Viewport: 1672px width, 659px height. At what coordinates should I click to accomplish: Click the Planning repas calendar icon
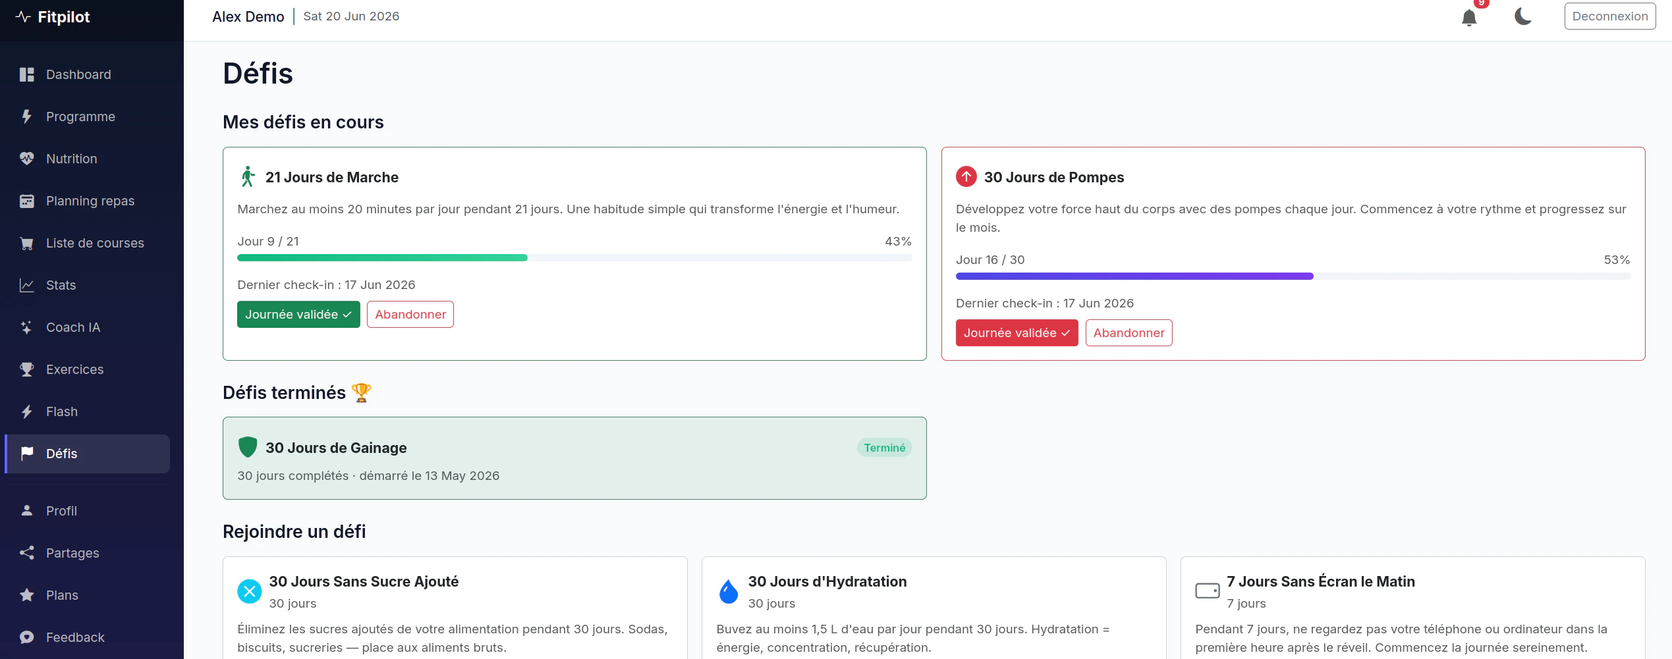27,201
